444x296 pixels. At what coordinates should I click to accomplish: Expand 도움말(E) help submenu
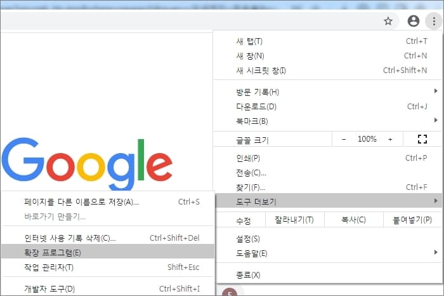point(329,253)
